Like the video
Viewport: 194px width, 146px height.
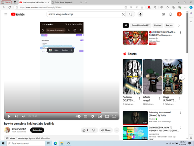tap(85, 130)
